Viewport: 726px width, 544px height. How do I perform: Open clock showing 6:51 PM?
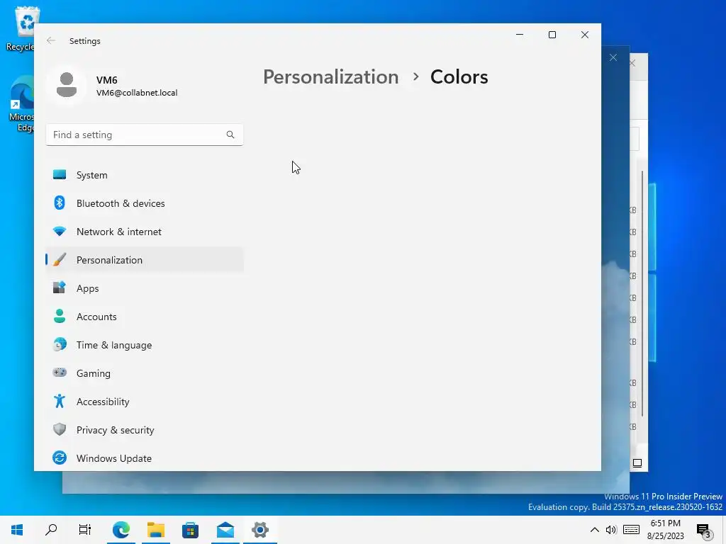pyautogui.click(x=665, y=530)
